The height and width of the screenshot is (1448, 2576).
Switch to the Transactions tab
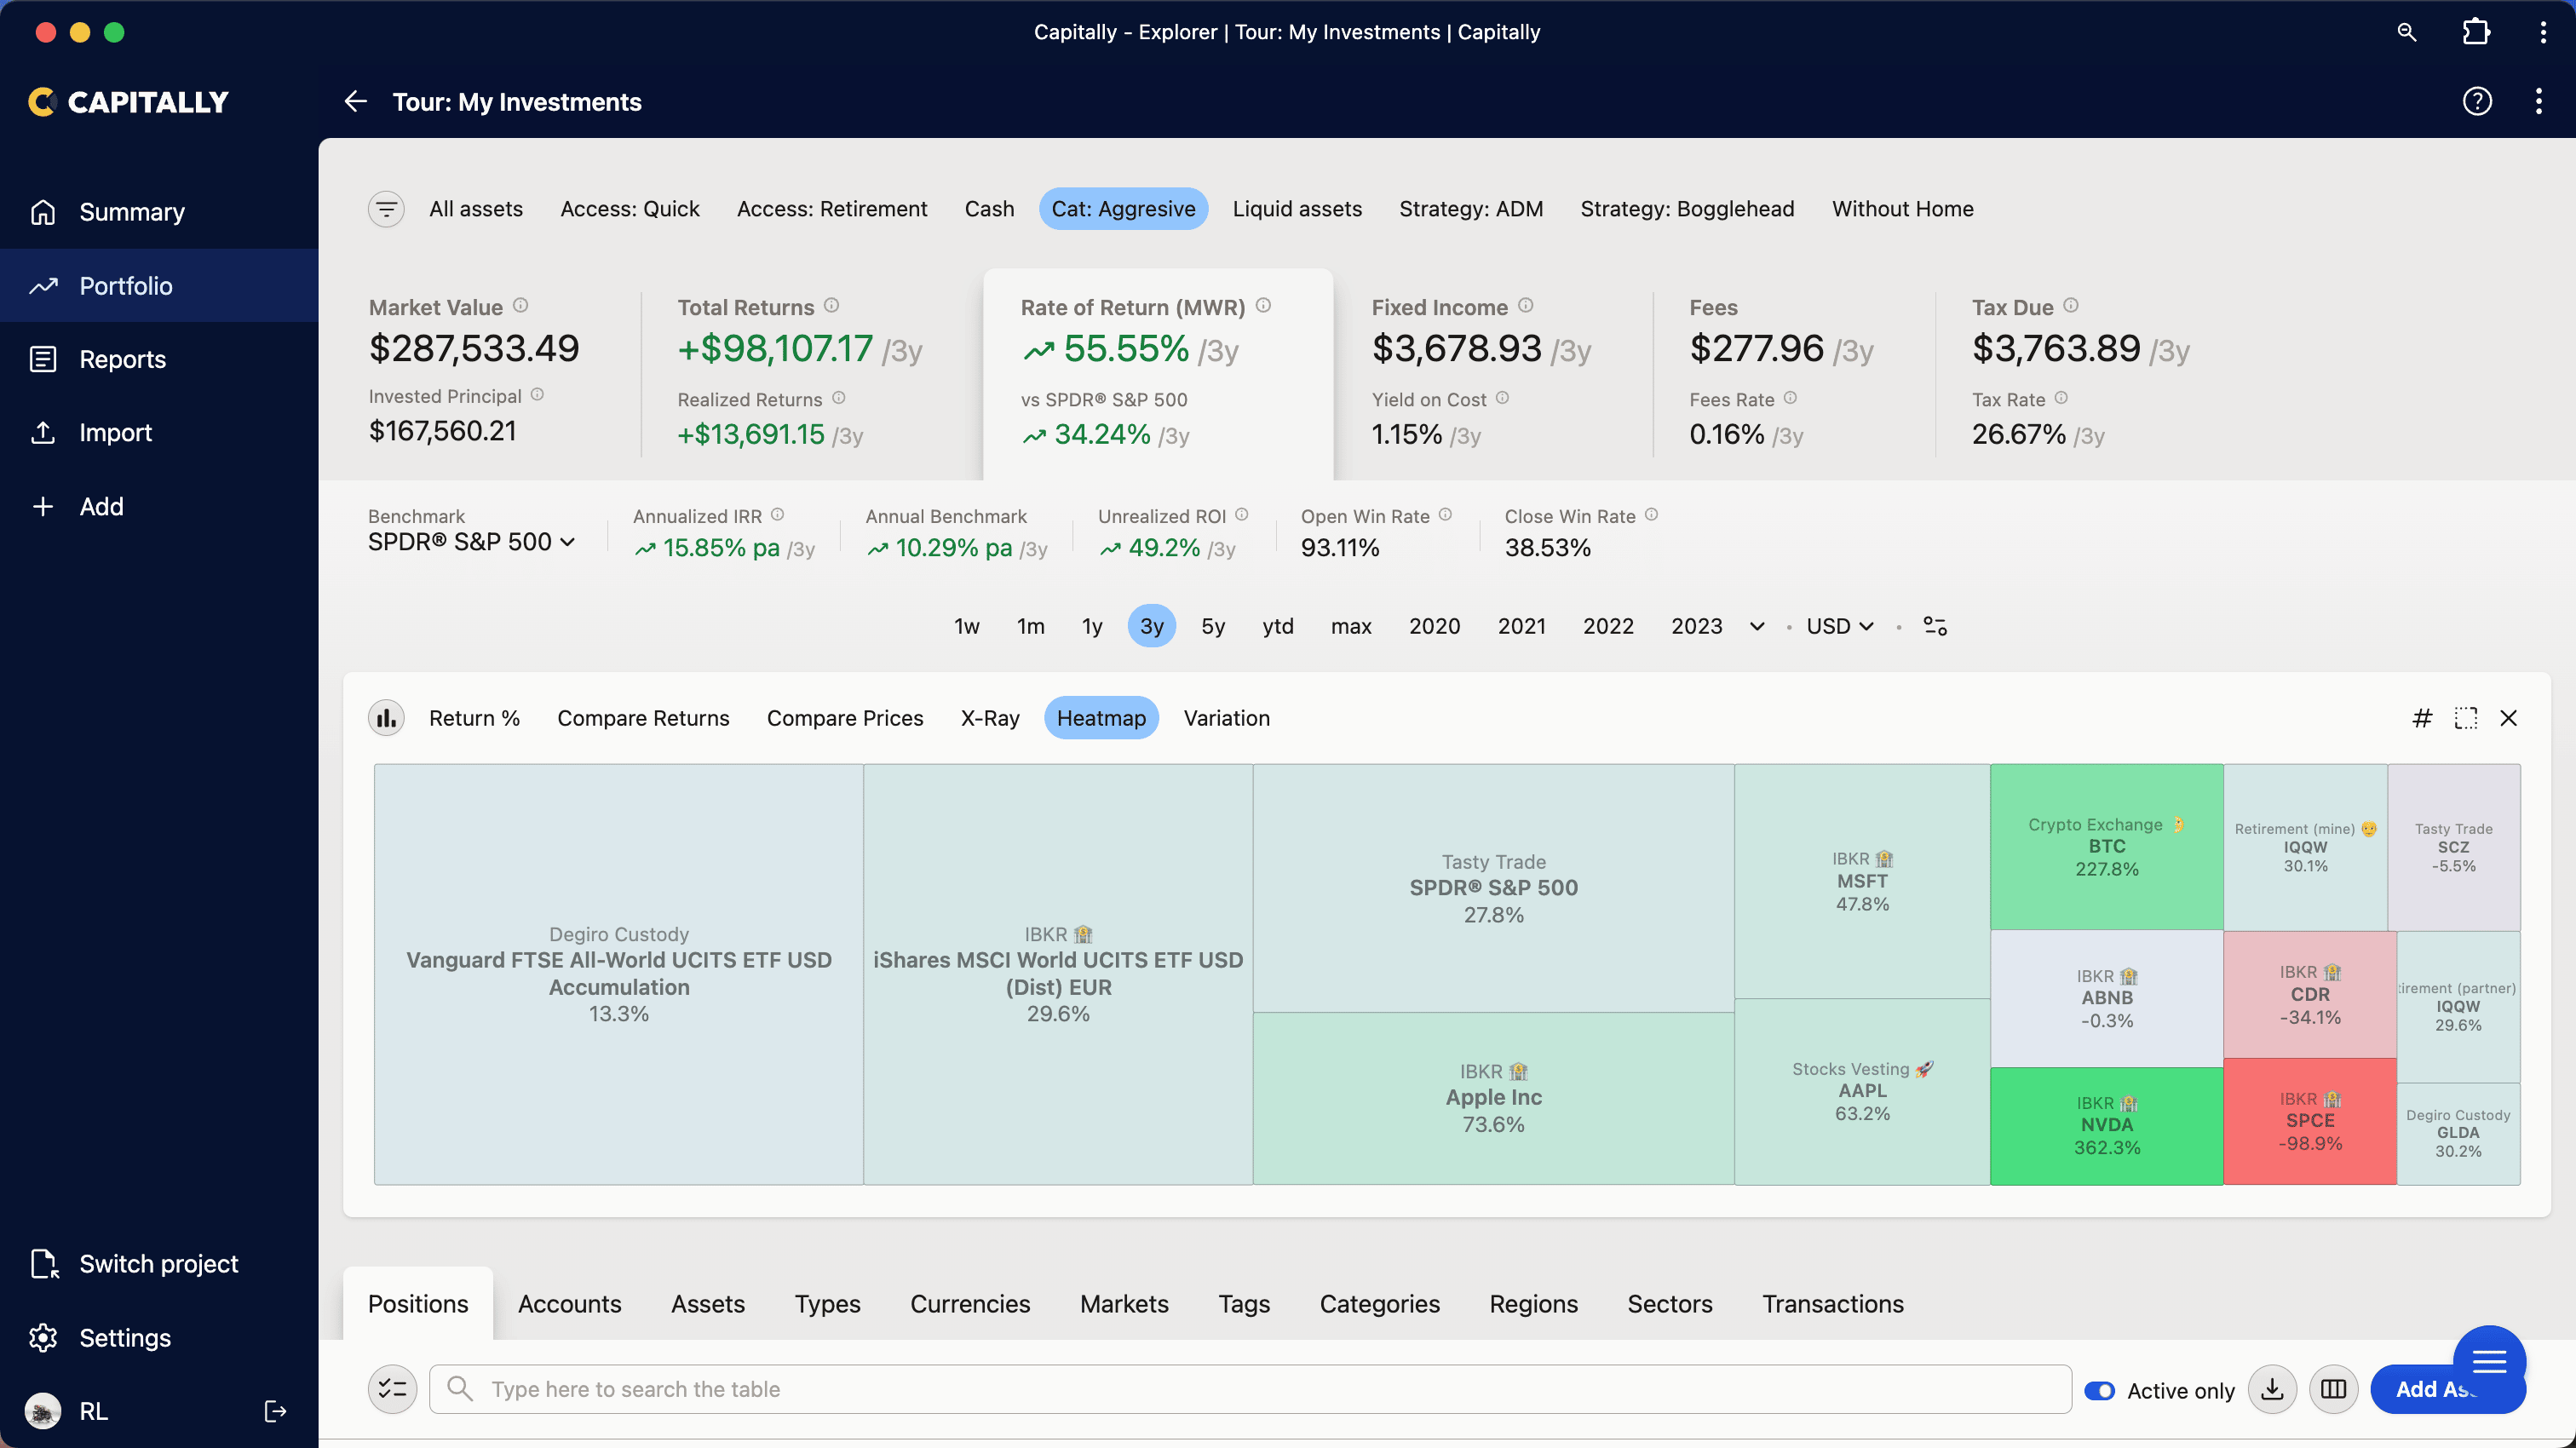(x=1832, y=1304)
